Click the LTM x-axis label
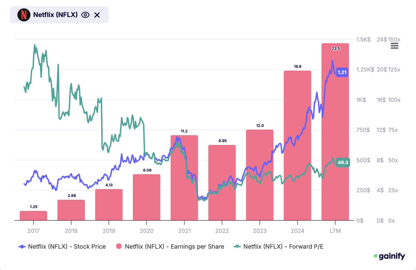 point(335,231)
